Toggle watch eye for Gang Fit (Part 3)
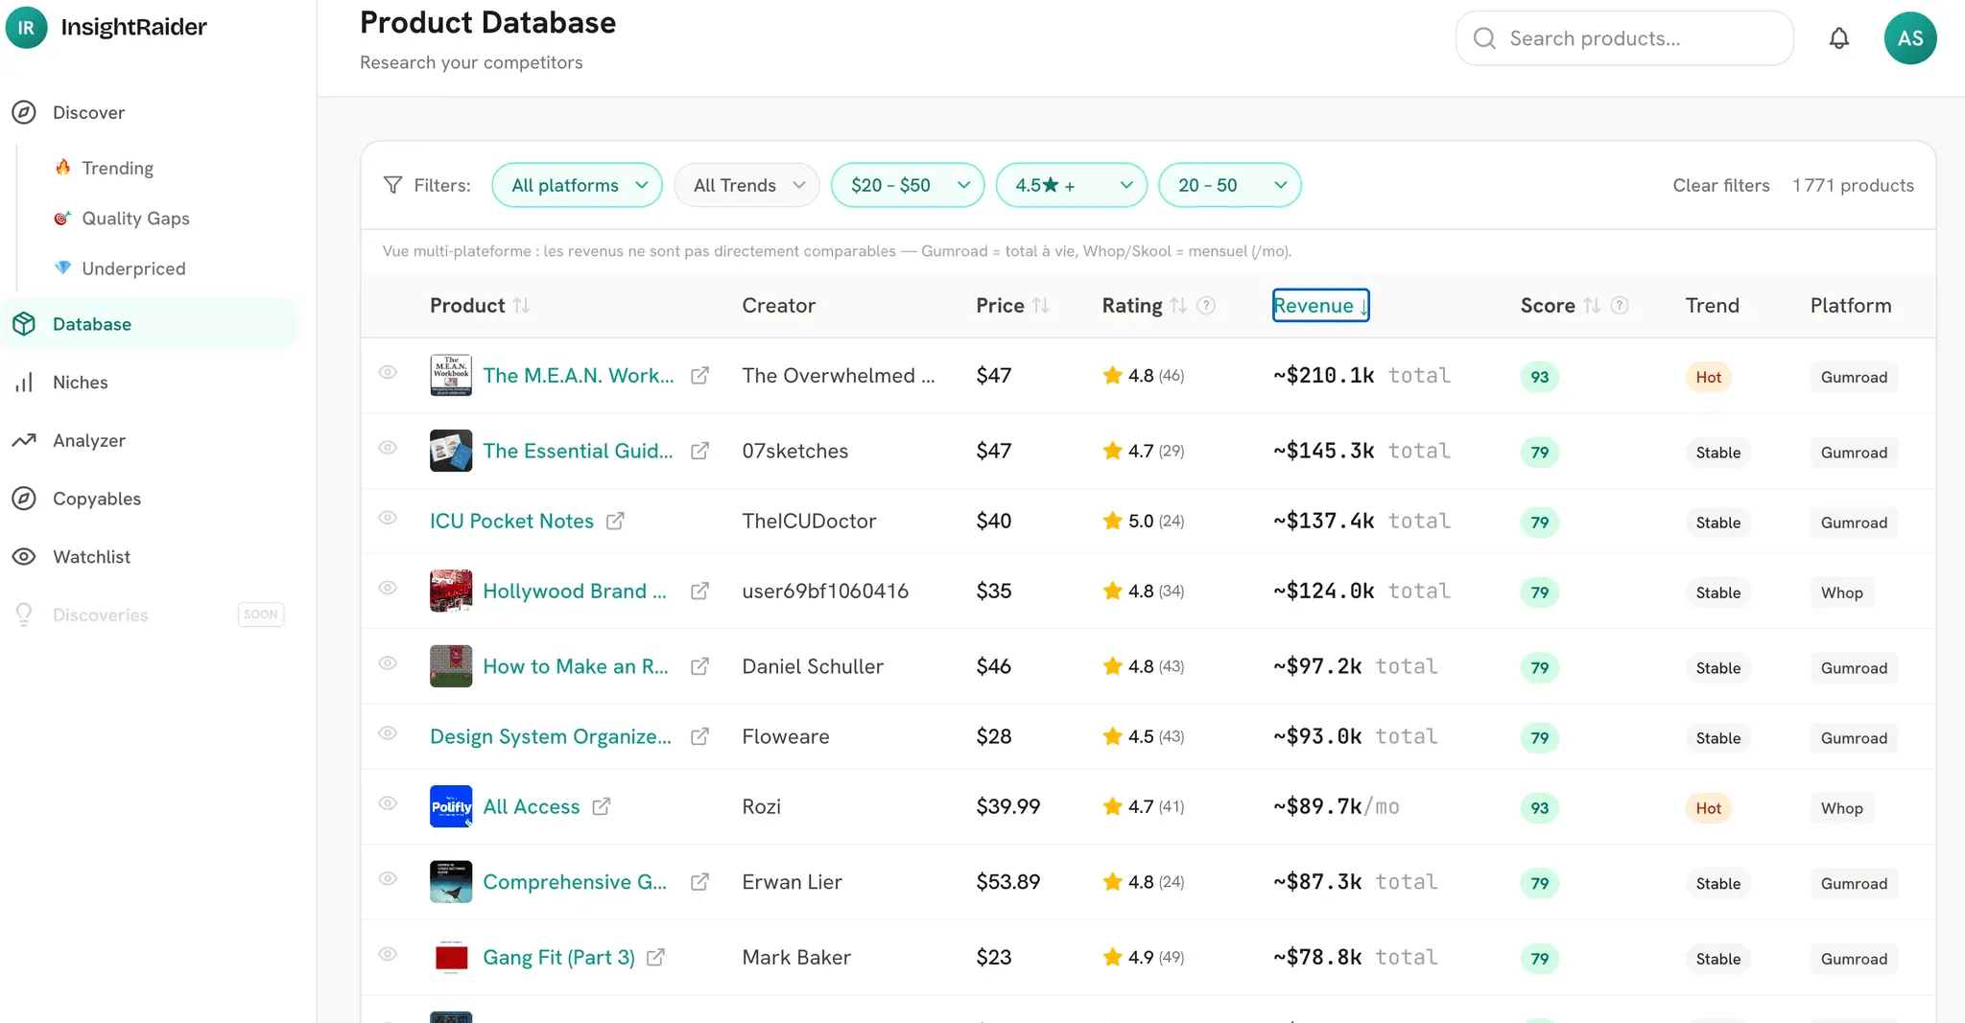Viewport: 1965px width, 1023px height. click(x=388, y=954)
